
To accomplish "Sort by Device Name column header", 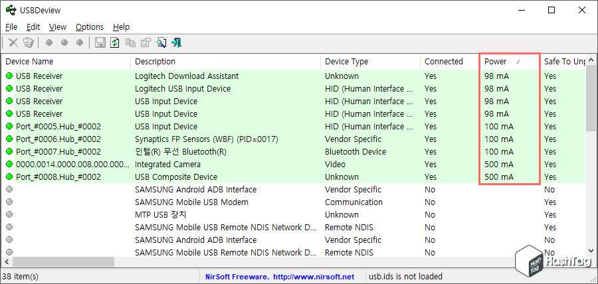I will (66, 61).
